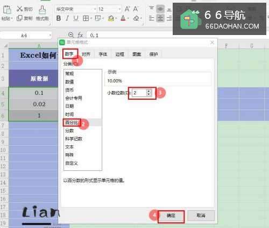Select the 取消 button to cancel

click(201, 216)
